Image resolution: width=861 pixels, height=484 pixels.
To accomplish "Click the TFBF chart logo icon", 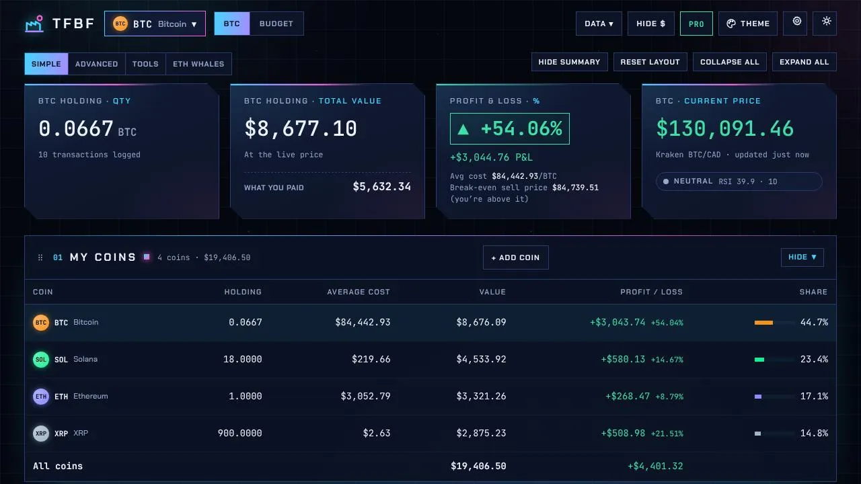I will point(34,24).
